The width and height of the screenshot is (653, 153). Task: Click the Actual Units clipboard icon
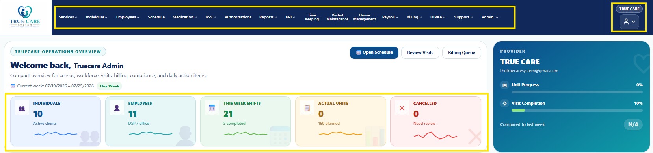[x=307, y=108]
